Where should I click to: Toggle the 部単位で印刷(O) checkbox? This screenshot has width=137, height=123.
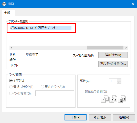82,92
